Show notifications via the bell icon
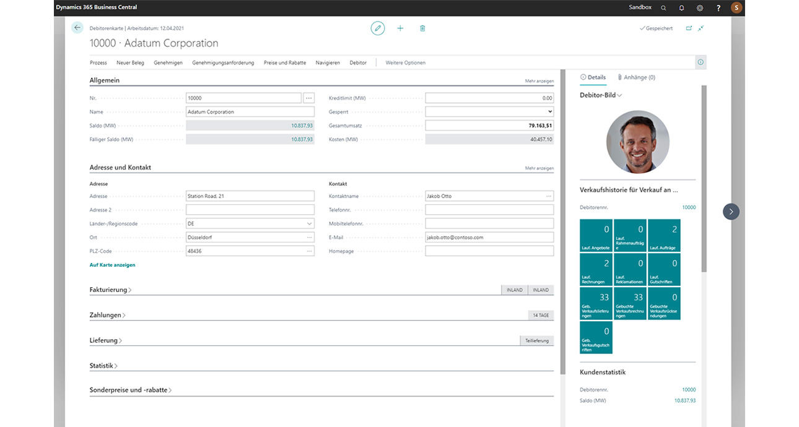The width and height of the screenshot is (799, 427). pyautogui.click(x=681, y=7)
